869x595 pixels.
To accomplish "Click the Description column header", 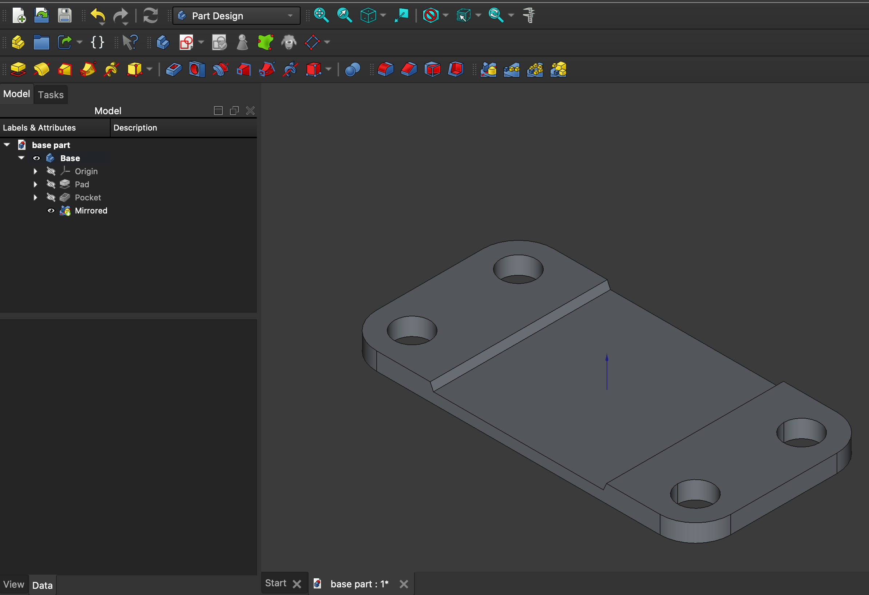I will point(135,128).
